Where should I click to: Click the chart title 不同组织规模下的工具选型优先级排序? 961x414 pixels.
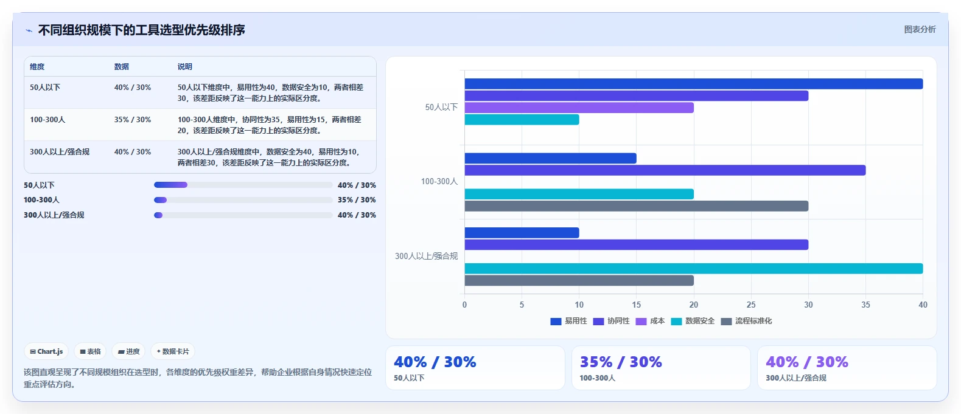click(142, 30)
